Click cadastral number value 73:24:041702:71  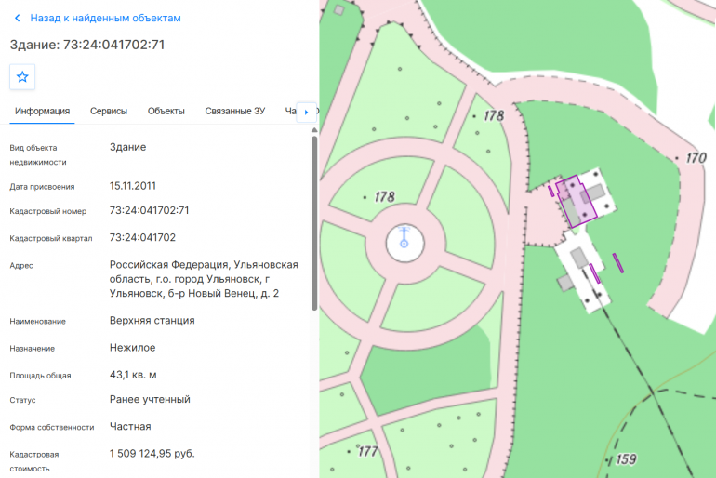pyautogui.click(x=149, y=210)
